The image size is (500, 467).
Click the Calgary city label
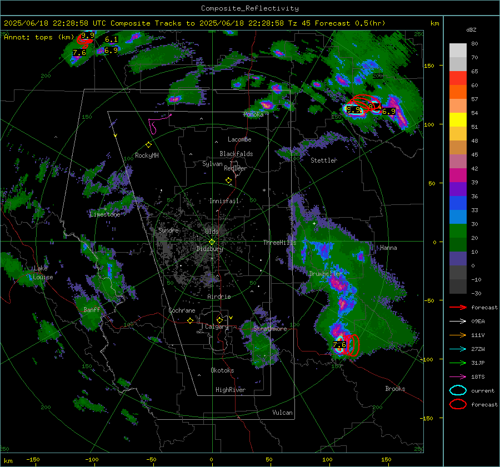point(217,327)
